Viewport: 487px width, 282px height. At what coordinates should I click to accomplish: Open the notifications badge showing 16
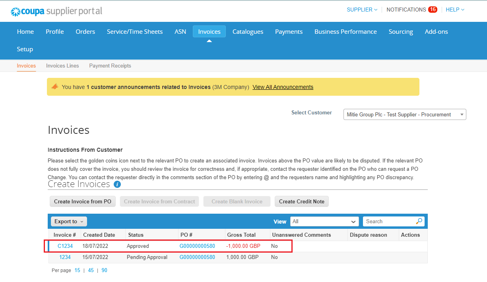click(433, 10)
